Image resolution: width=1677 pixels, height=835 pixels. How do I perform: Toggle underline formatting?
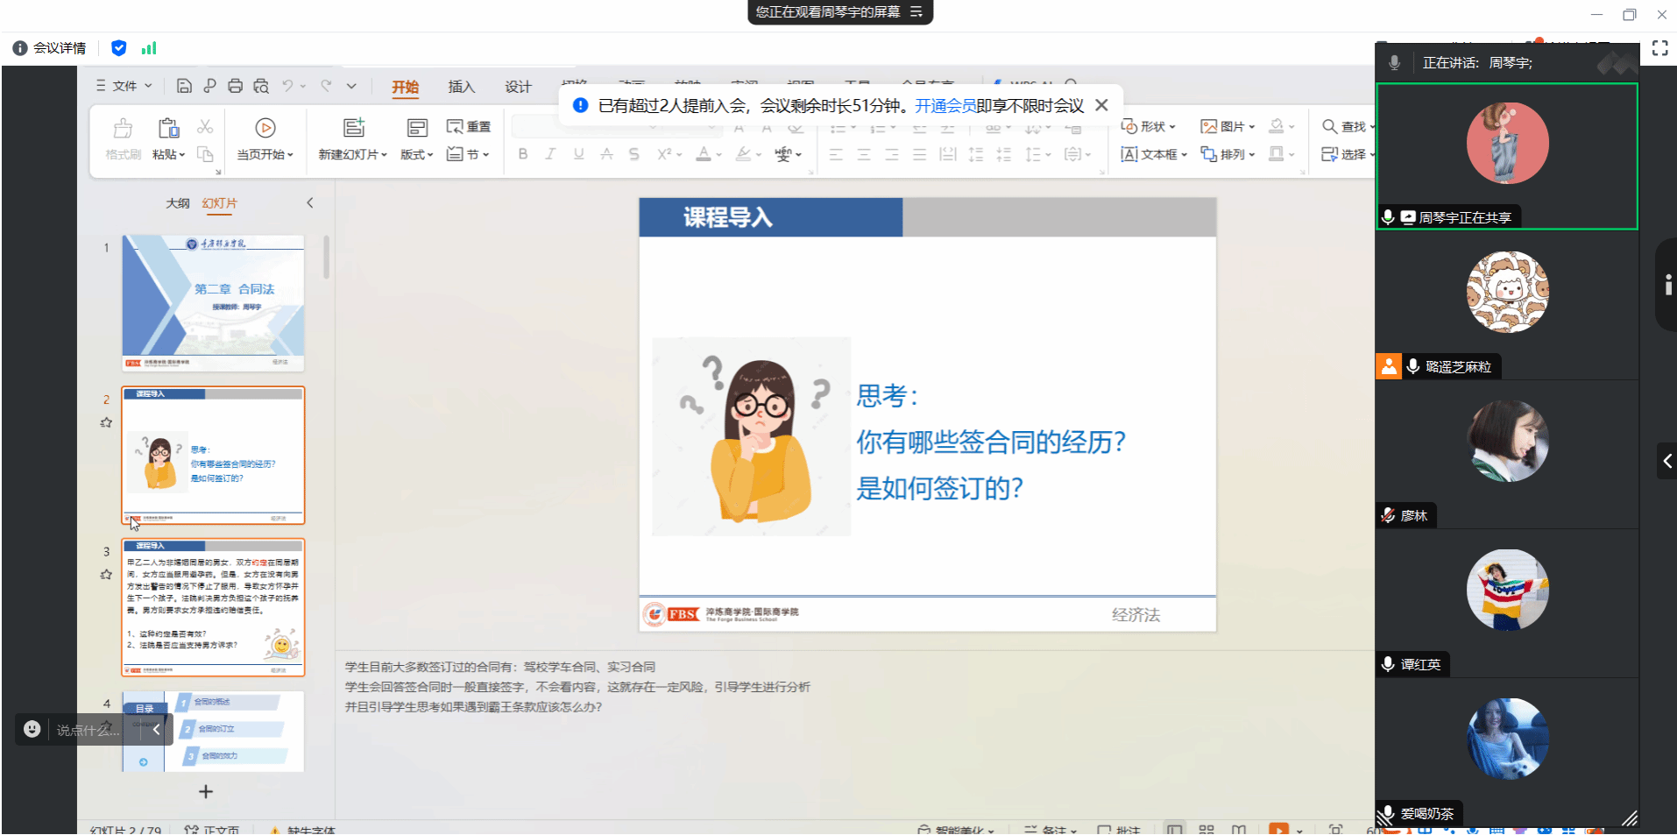pos(578,154)
